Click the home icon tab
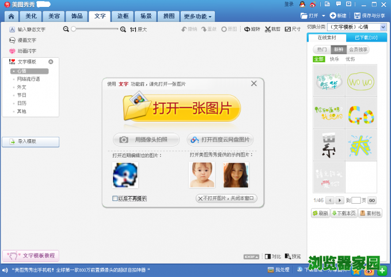Viewport: 391px width, 277px height. [x=11, y=16]
